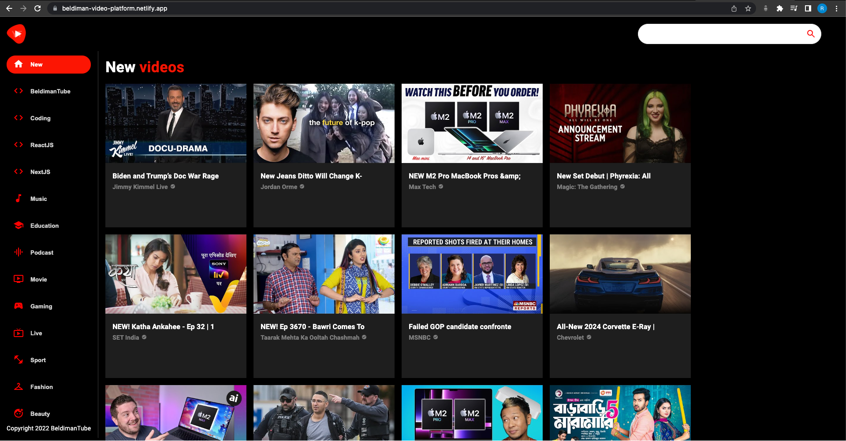Click the Music note icon
The width and height of the screenshot is (846, 441).
click(x=19, y=199)
